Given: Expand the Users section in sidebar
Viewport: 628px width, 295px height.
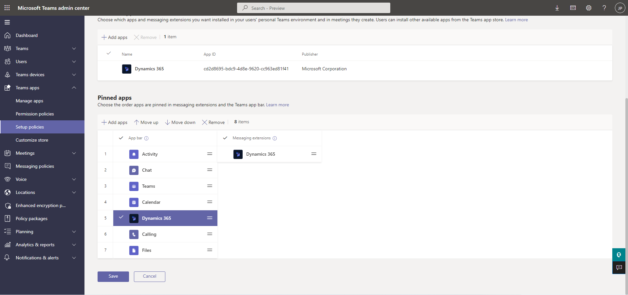Looking at the screenshot, I should 74,61.
